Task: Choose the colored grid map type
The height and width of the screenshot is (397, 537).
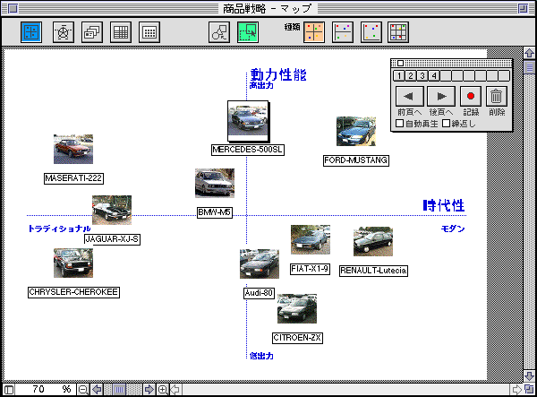Action: (x=398, y=32)
